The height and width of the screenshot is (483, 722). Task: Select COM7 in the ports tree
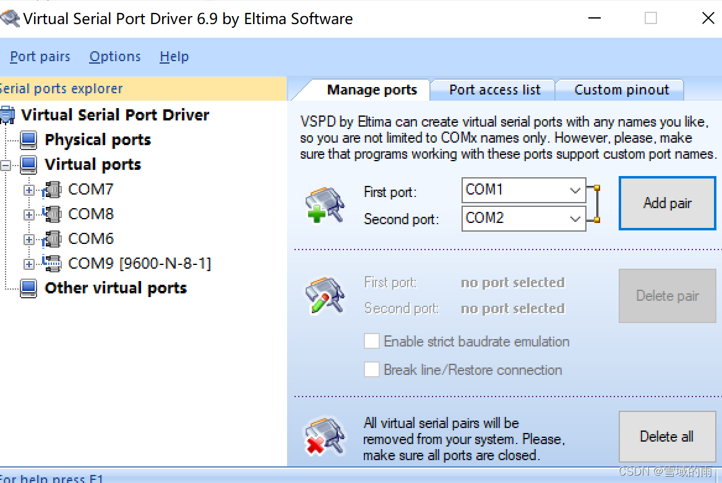[91, 190]
